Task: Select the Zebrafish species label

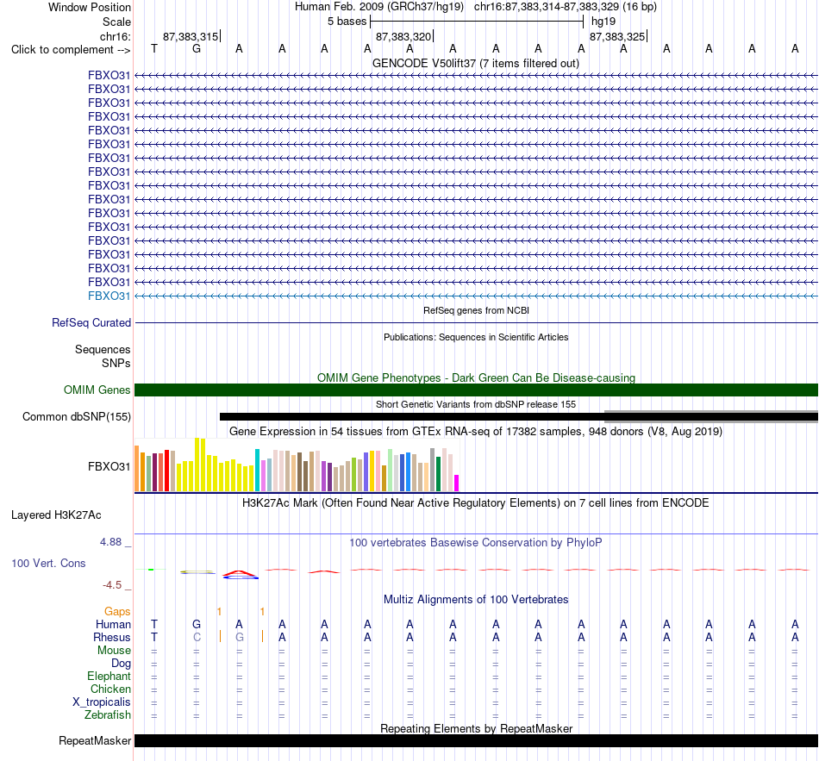Action: 108,714
